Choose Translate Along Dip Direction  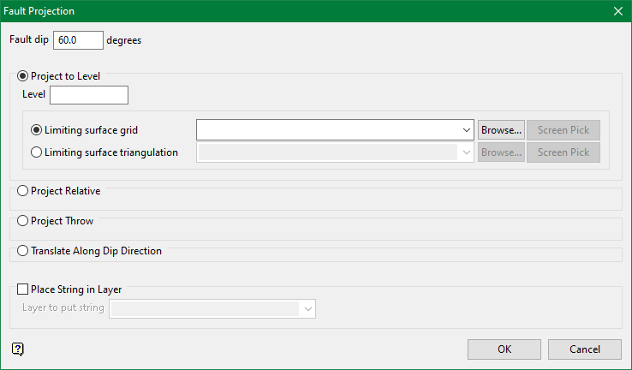(x=22, y=251)
